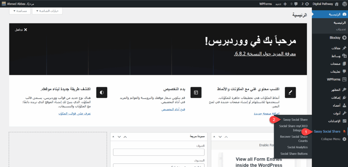The height and width of the screenshot is (167, 348).
Task: Click the Collapse Menu arrow icon
Action: [344, 139]
